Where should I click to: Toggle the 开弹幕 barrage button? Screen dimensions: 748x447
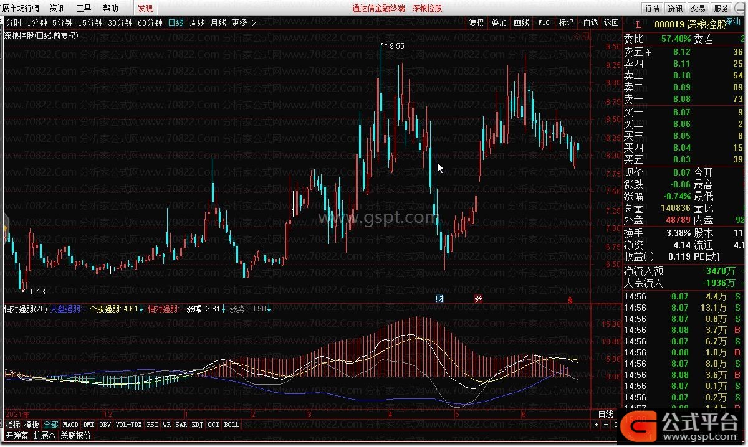tap(17, 435)
